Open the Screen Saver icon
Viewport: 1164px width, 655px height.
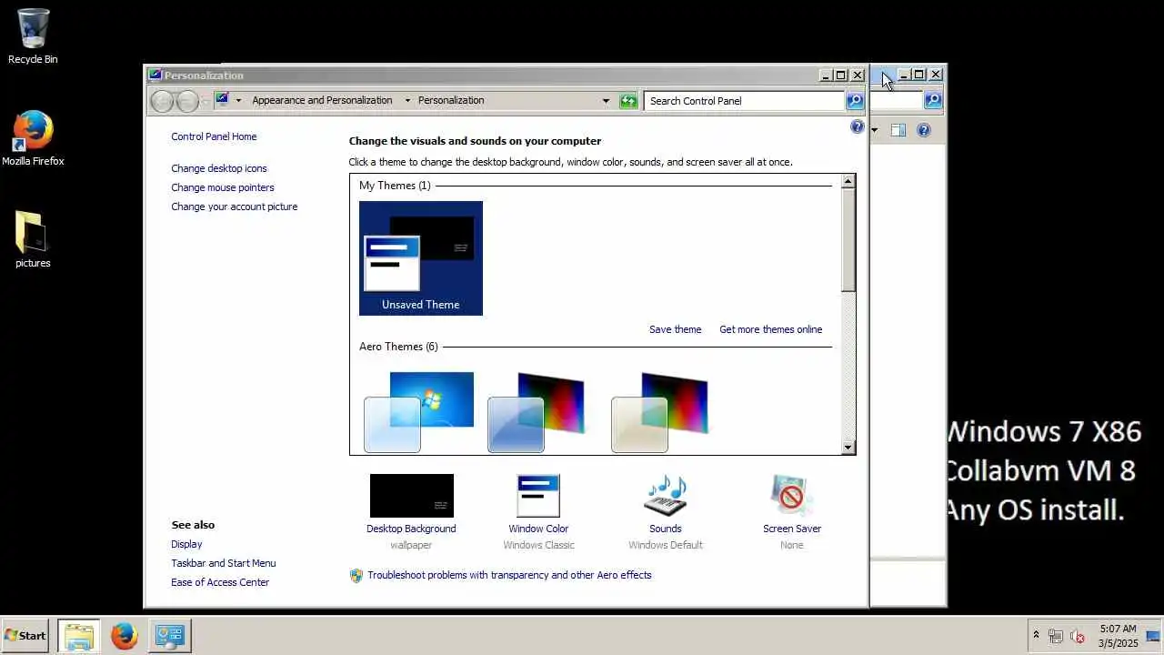[x=791, y=496]
